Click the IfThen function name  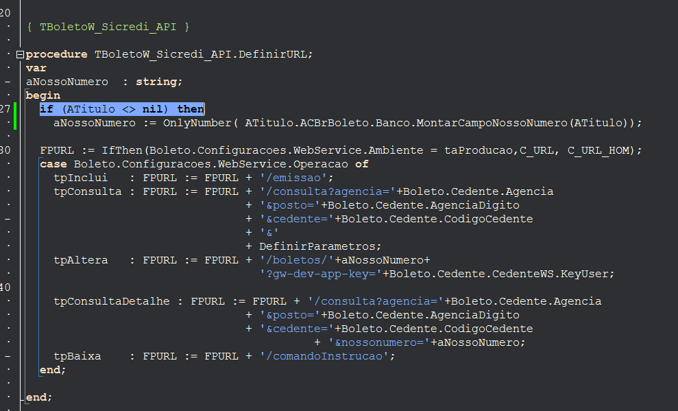[122, 150]
